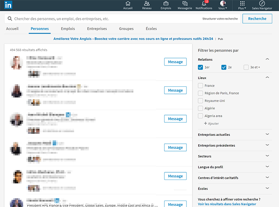The height and width of the screenshot is (207, 279).
Task: Click the LinkedIn logo icon
Action: [8, 5]
